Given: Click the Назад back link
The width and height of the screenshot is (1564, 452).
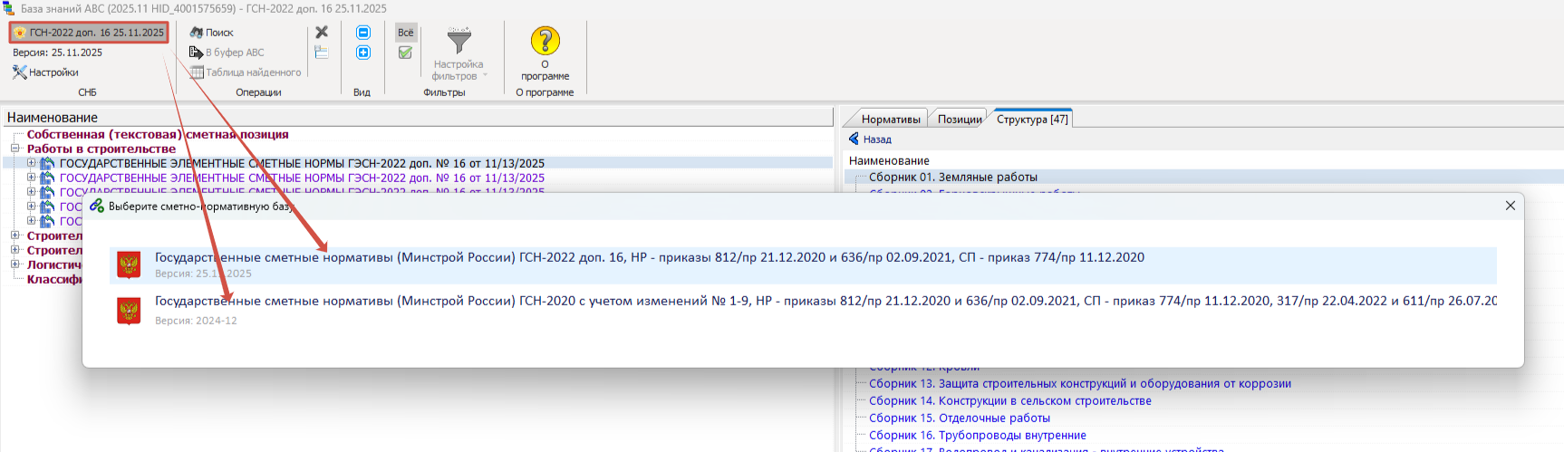Looking at the screenshot, I should tap(877, 139).
